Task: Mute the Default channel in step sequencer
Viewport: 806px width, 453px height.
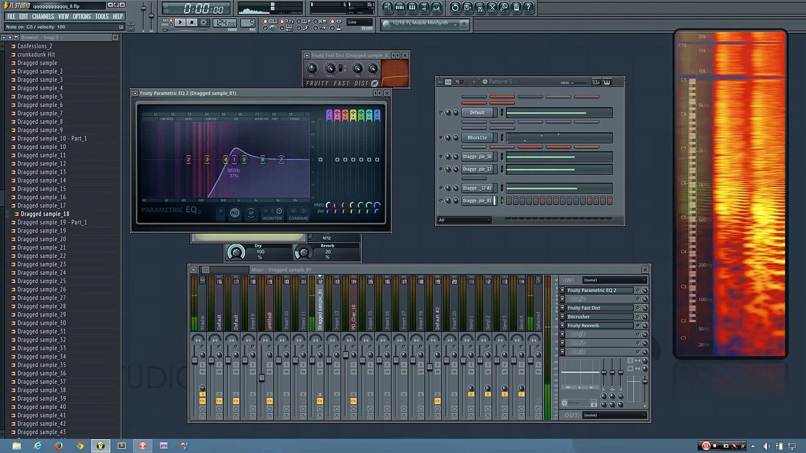Action: [x=441, y=113]
